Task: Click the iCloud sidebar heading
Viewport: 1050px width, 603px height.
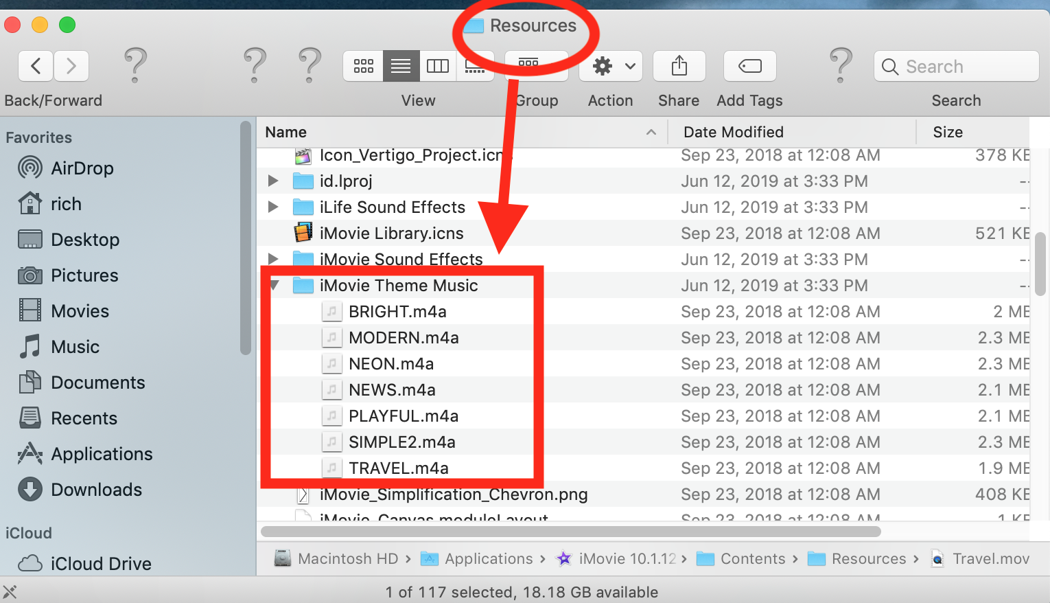Action: coord(29,533)
